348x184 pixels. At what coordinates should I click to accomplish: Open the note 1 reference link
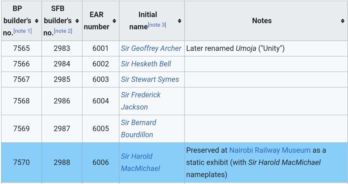pos(23,31)
